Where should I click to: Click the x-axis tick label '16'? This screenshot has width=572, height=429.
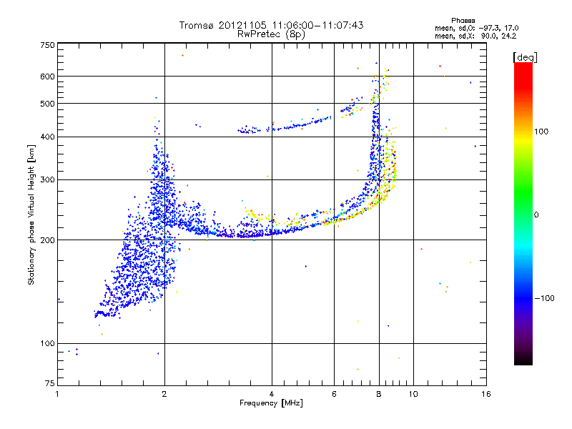486,394
